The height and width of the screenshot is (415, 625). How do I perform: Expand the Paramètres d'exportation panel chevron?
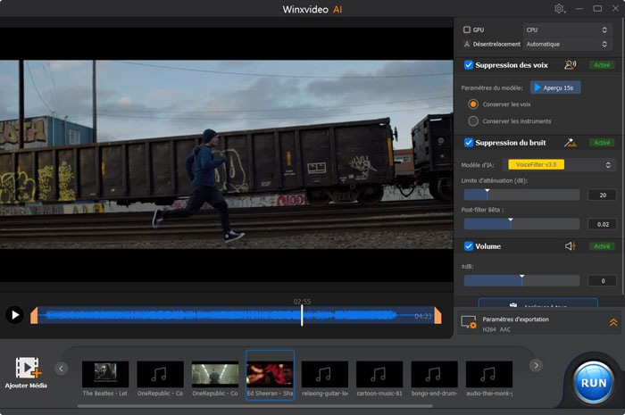[x=613, y=322]
